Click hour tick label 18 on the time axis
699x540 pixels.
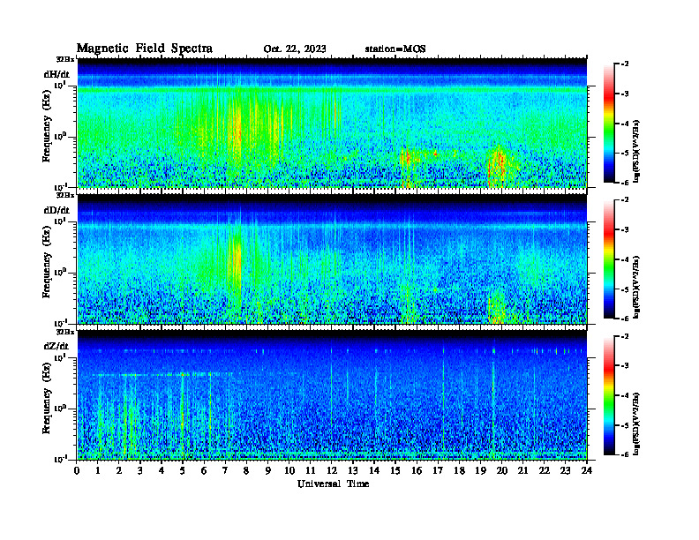[x=460, y=470]
